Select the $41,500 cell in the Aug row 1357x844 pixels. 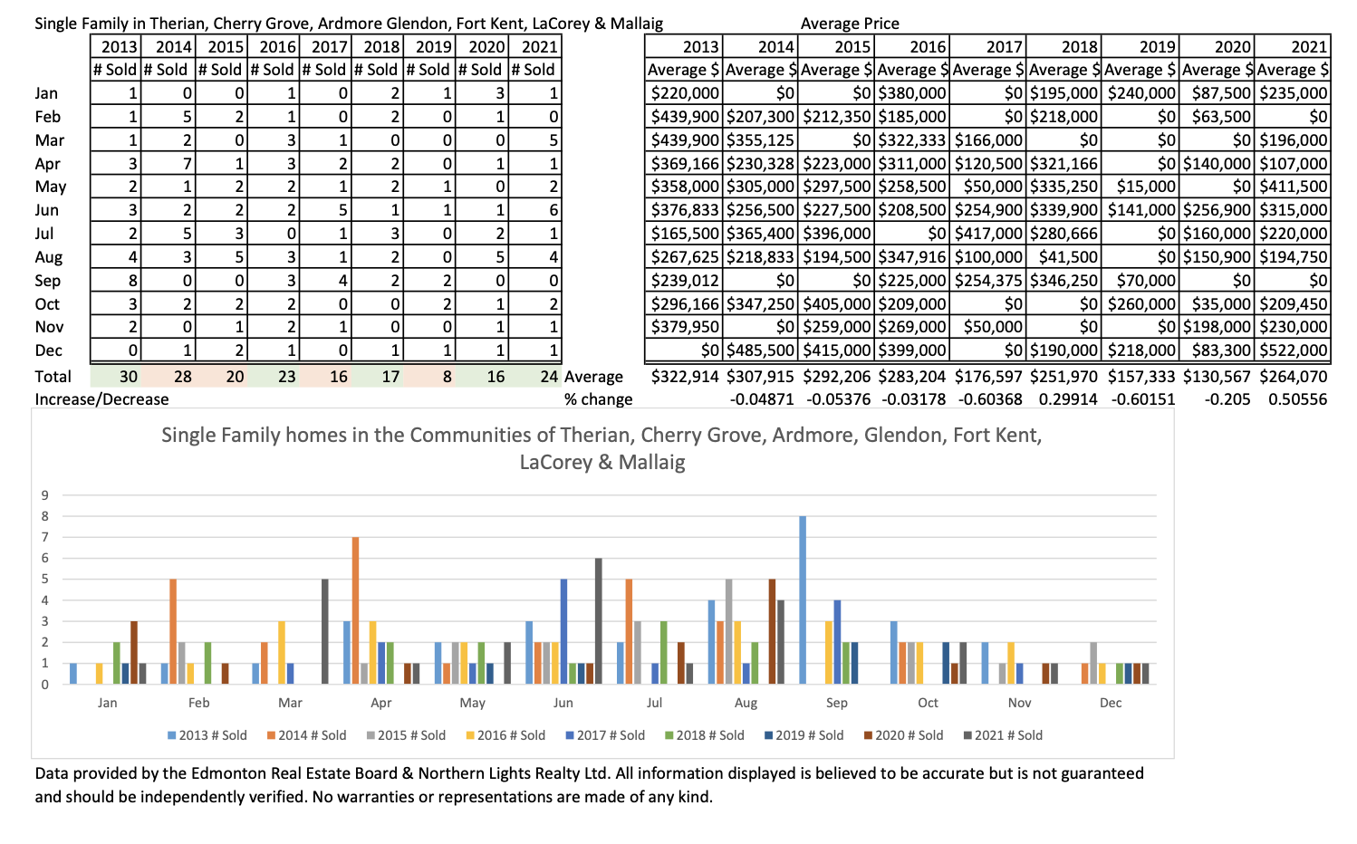tap(1063, 257)
